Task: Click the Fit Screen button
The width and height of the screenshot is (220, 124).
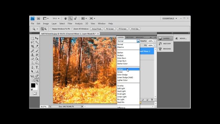Action: (110, 29)
